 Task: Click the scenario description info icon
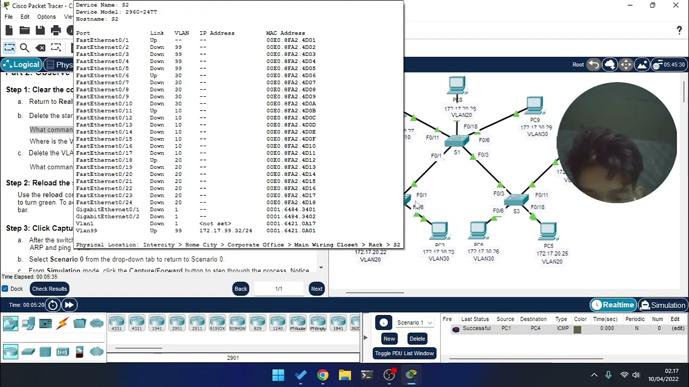383,322
